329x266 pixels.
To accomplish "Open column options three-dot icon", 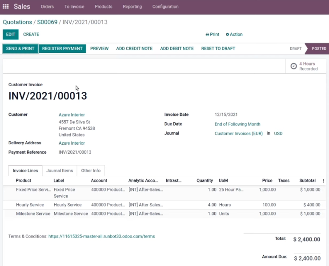I will [323, 181].
